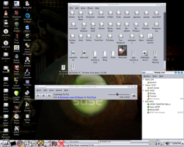Screen dimensions: 184x147
Task: Switch to Buddy List in the taskbar
Action: point(114,142)
